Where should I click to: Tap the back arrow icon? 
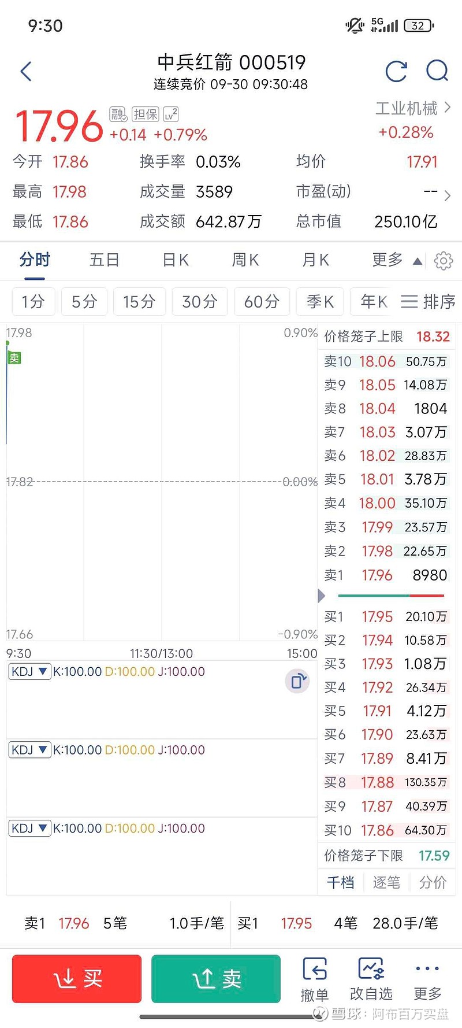pyautogui.click(x=26, y=72)
